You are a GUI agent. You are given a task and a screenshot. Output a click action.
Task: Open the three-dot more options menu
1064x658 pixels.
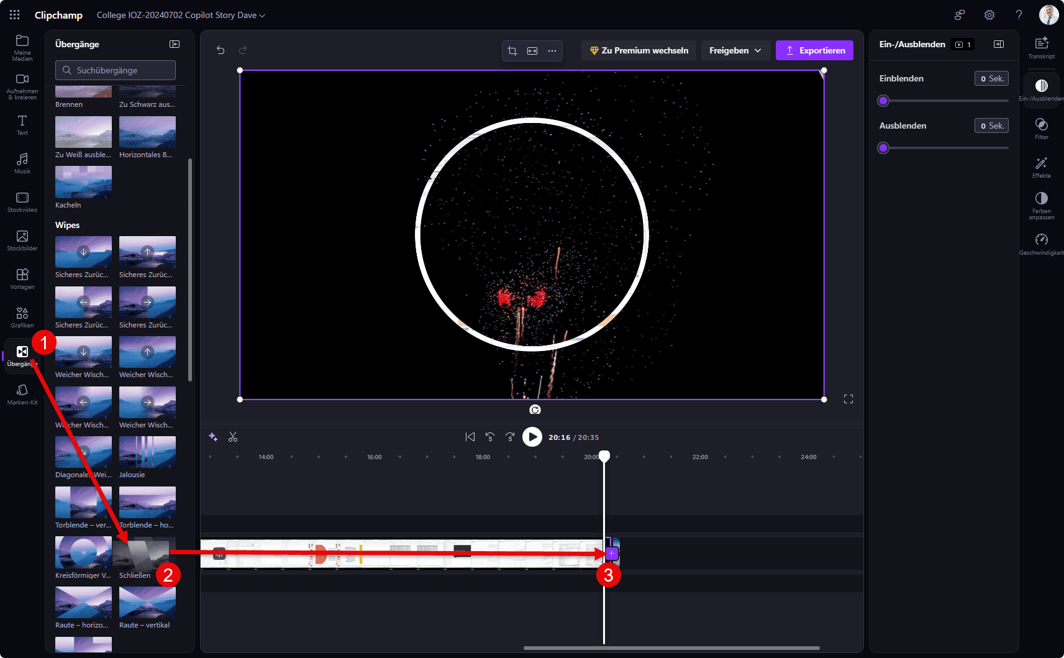click(552, 51)
